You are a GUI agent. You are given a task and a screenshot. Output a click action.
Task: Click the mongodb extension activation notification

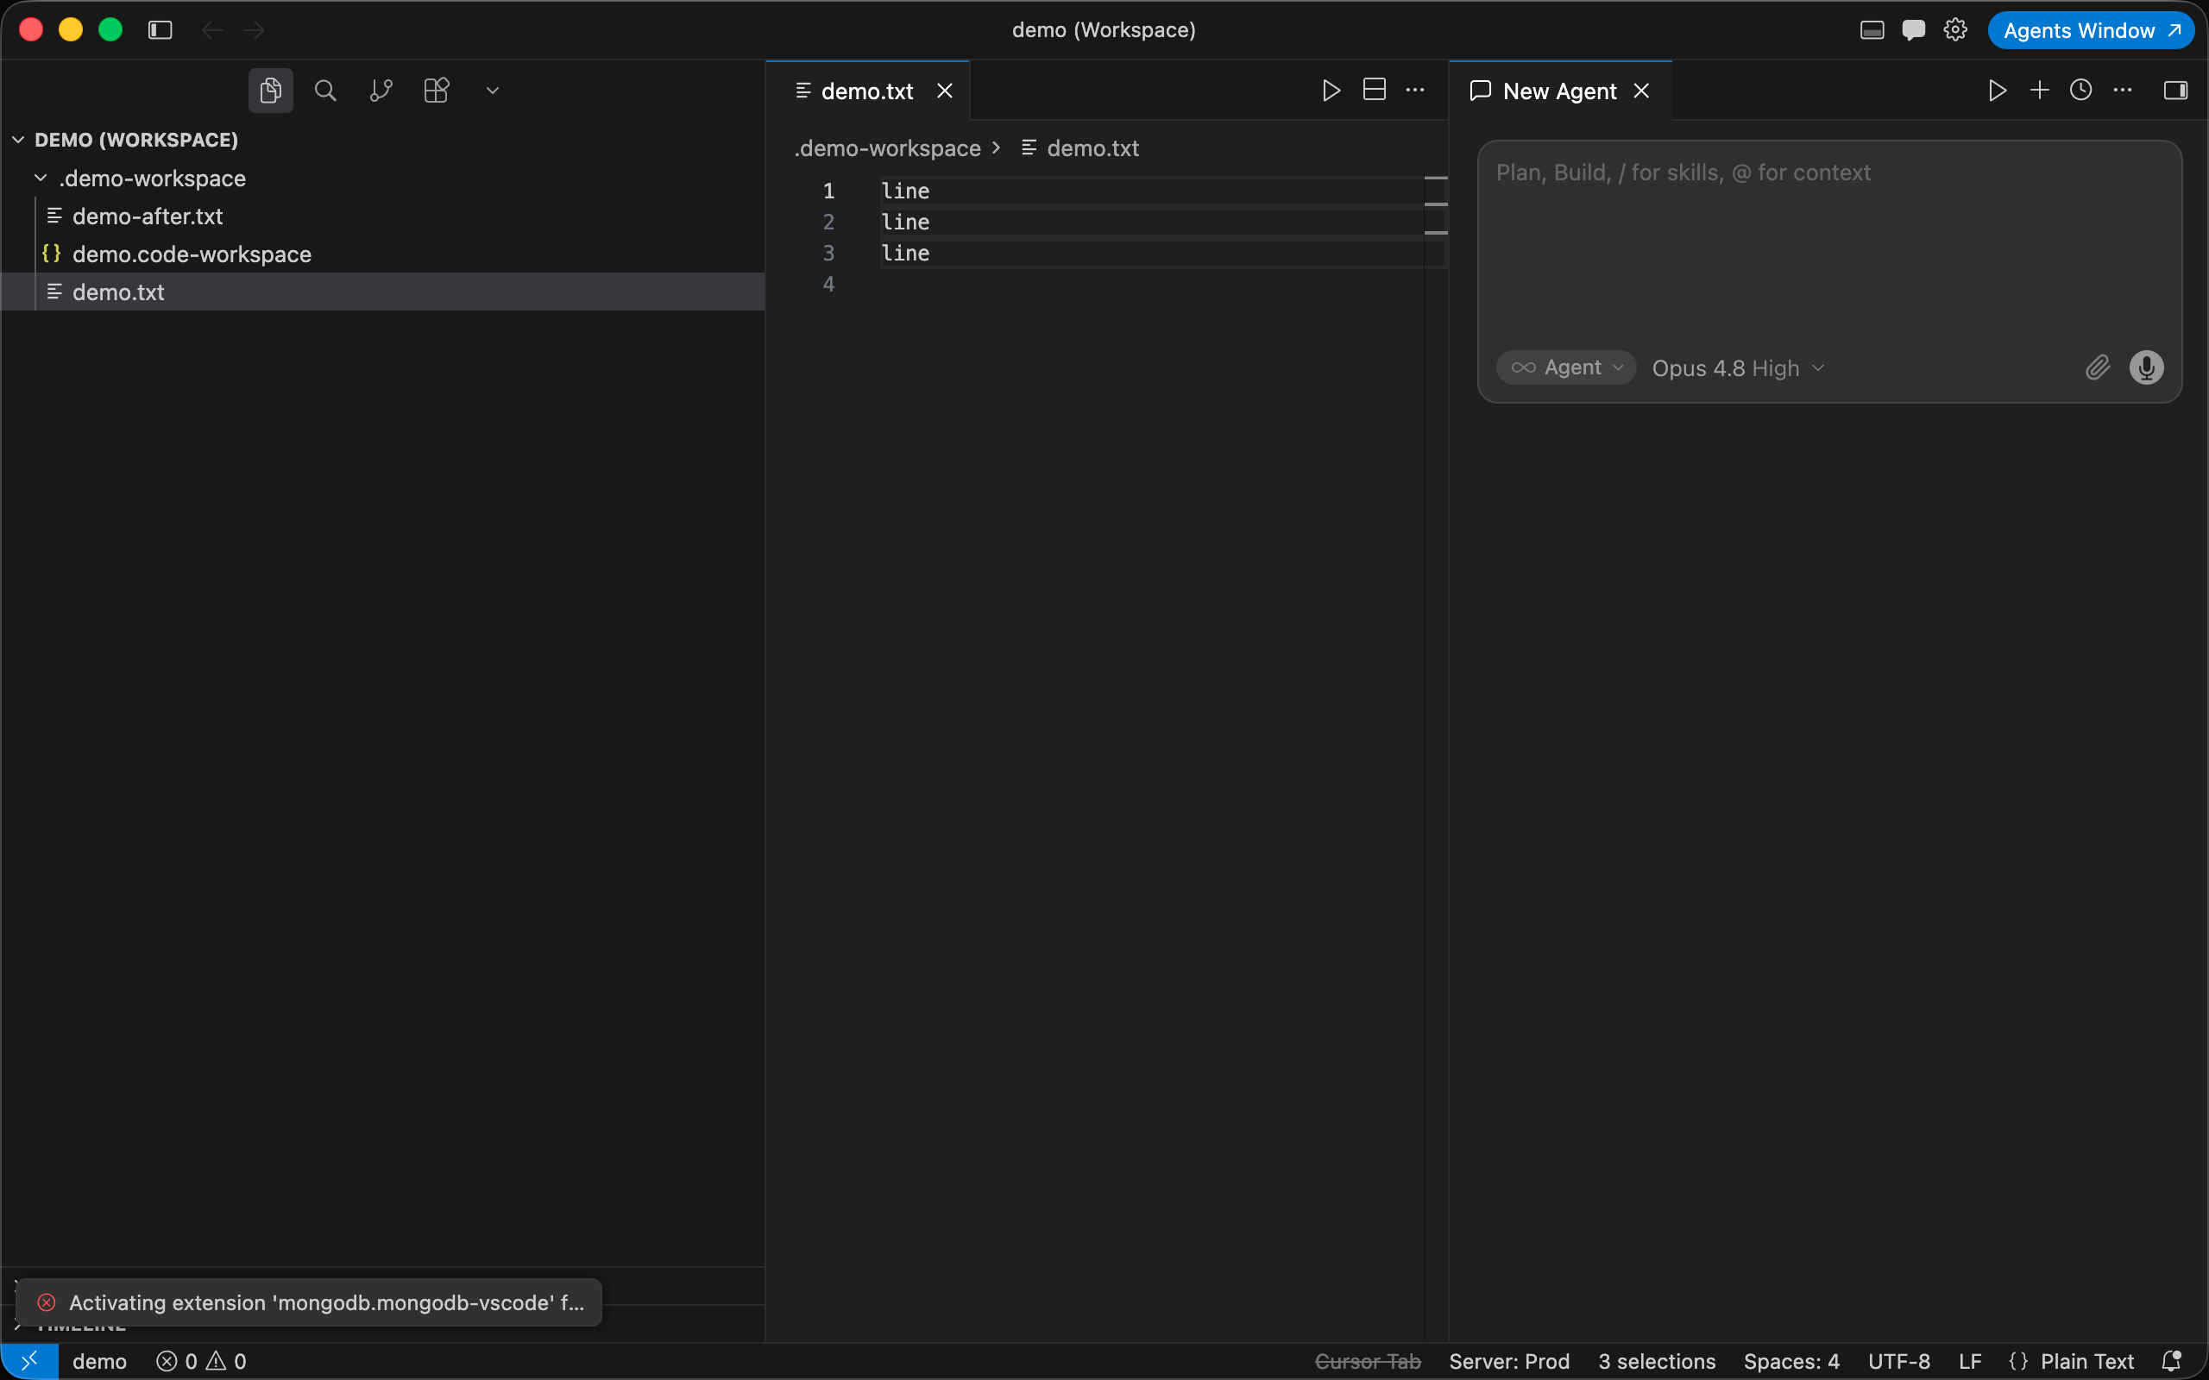tap(310, 1302)
